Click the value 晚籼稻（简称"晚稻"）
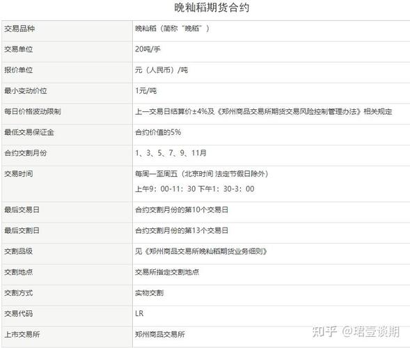The width and height of the screenshot is (410, 348). coord(172,29)
